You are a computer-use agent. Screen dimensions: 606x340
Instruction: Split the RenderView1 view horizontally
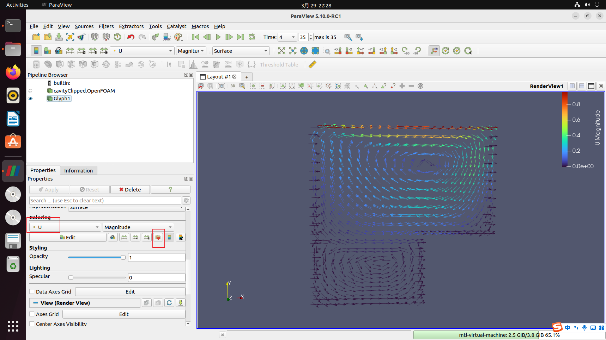coord(572,86)
